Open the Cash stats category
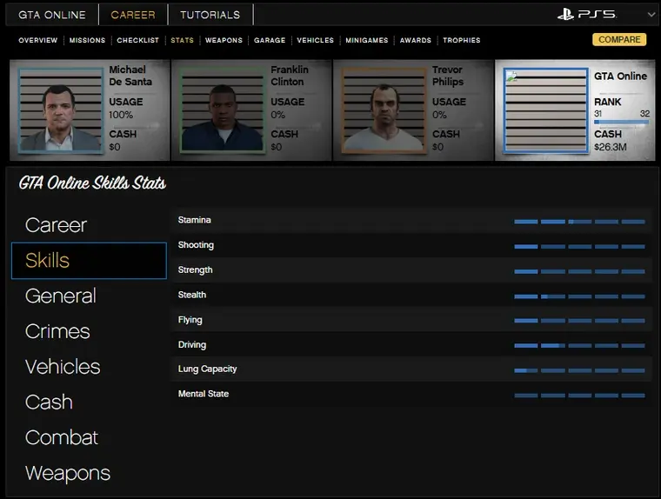 [49, 402]
